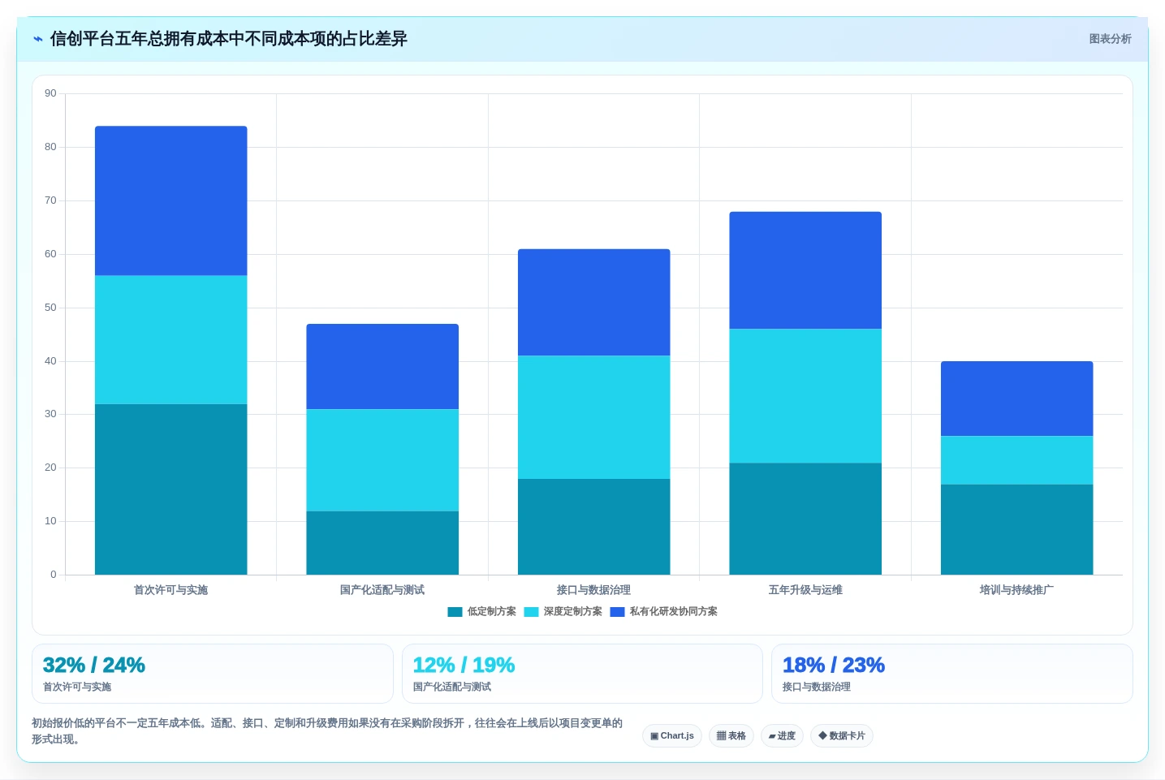1165x780 pixels.
Task: Click the teal segment of 国产化适配与测试 bar
Action: [382, 543]
